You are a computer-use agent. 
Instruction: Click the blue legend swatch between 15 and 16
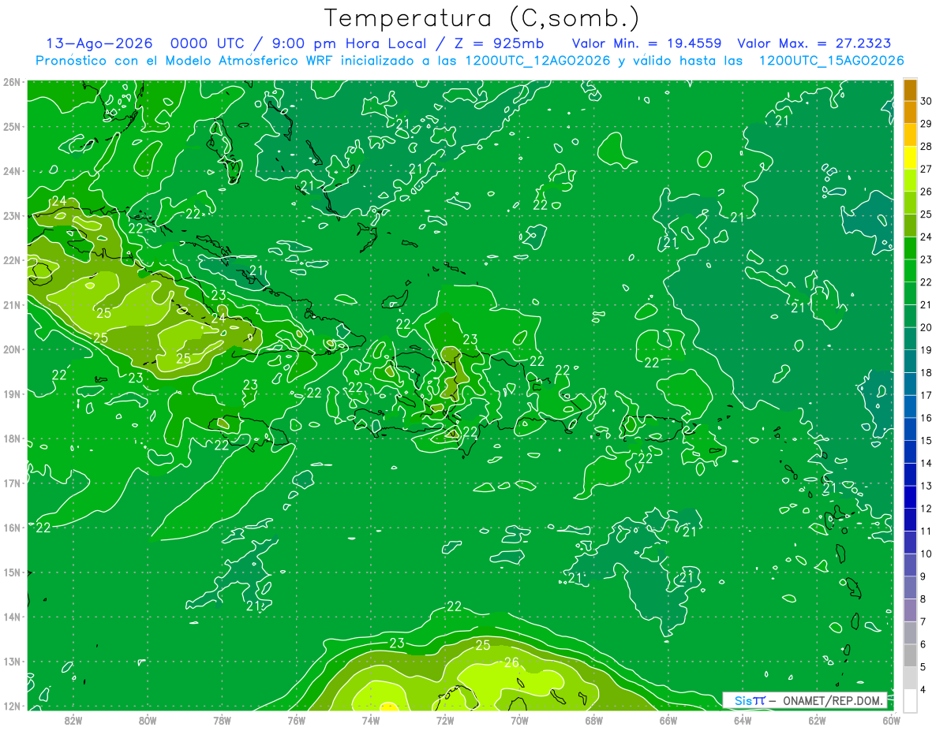(910, 430)
